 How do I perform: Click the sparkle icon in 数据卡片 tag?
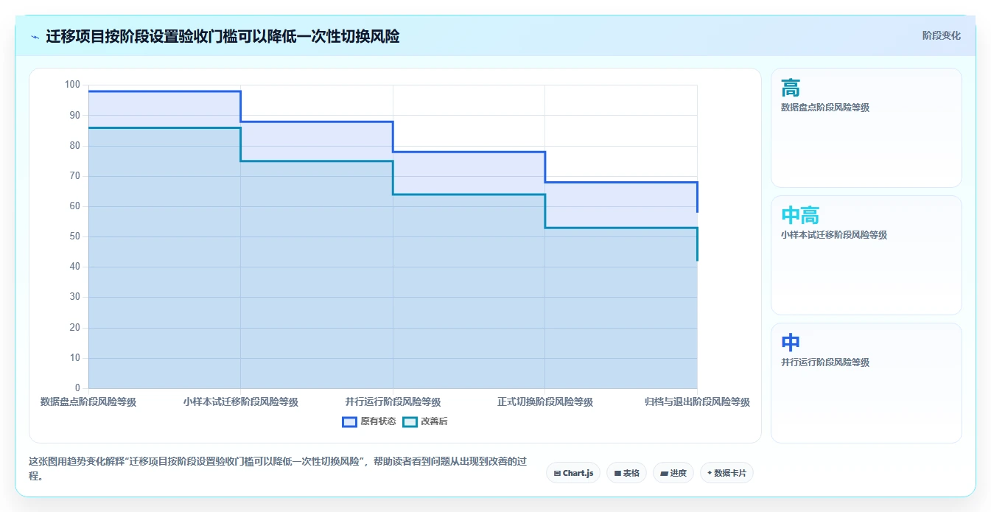710,473
